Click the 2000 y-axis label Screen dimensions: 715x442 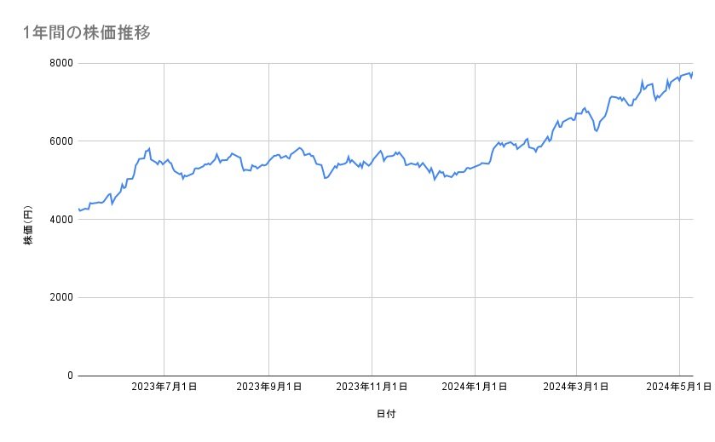(x=60, y=297)
